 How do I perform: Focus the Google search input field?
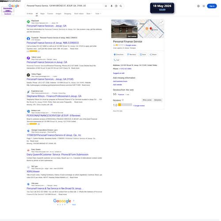click(x=65, y=6)
